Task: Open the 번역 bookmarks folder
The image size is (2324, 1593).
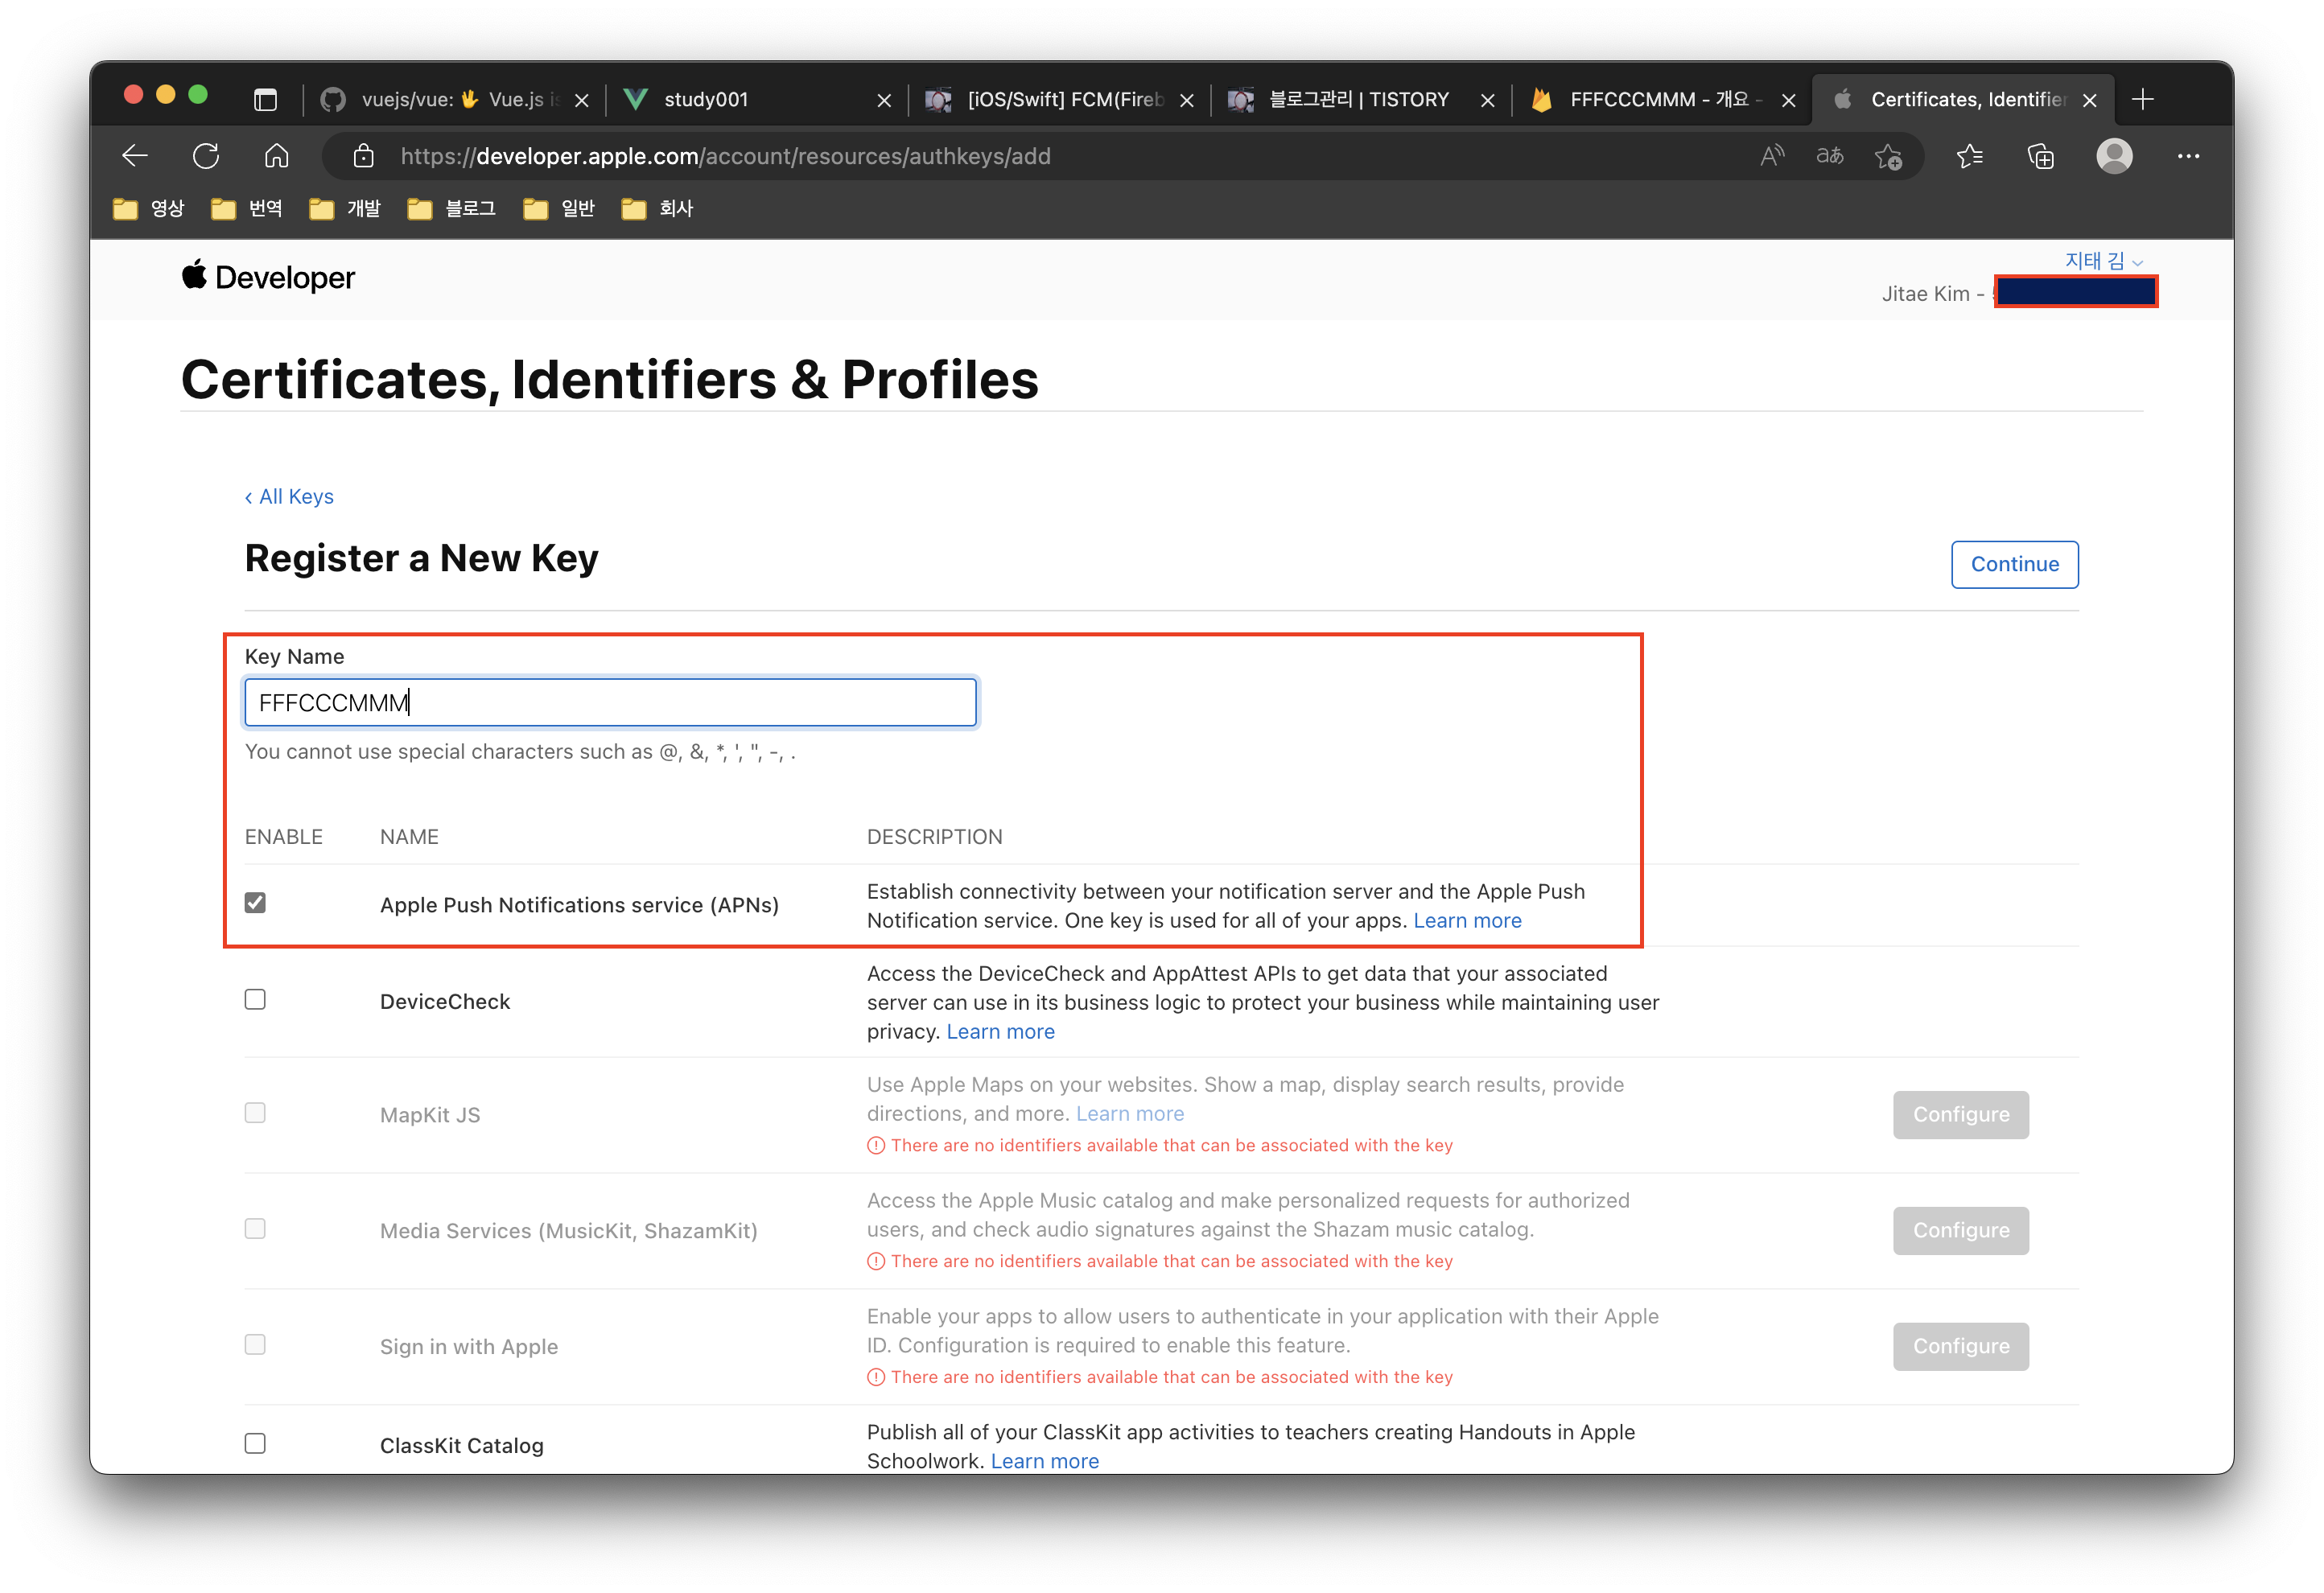Action: 247,208
